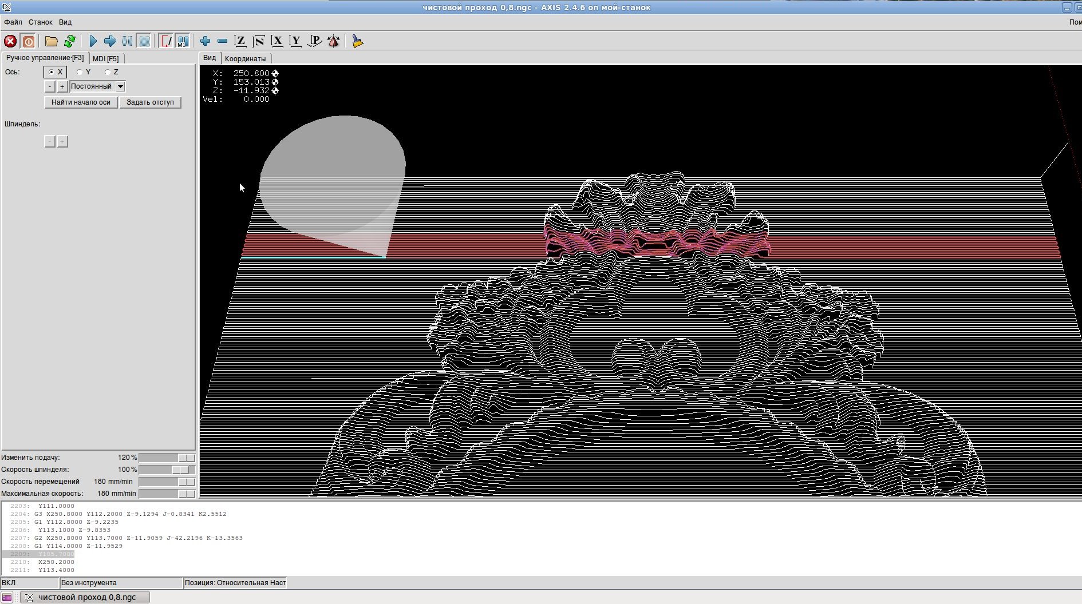This screenshot has height=604, width=1082.
Task: Click the X: 250.800 coordinate readout
Action: [x=245, y=73]
